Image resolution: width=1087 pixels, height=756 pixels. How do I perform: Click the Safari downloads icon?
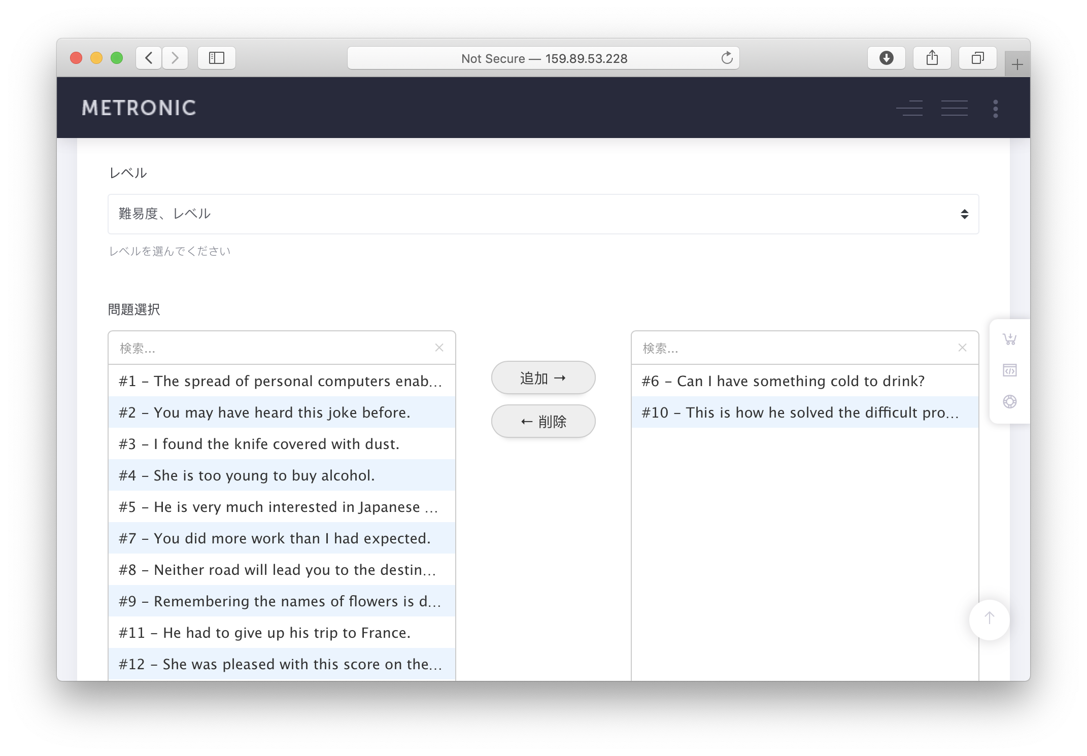(886, 58)
